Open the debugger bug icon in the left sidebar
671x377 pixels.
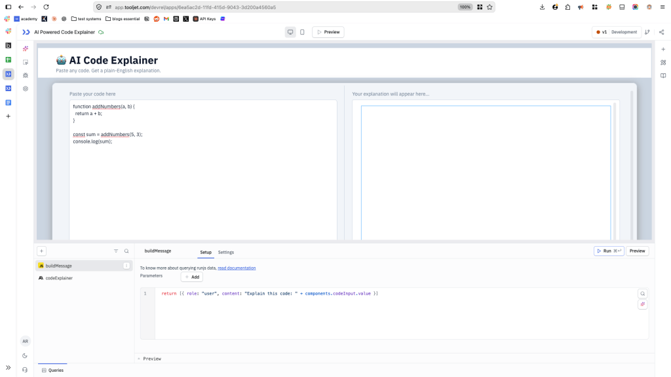[25, 74]
